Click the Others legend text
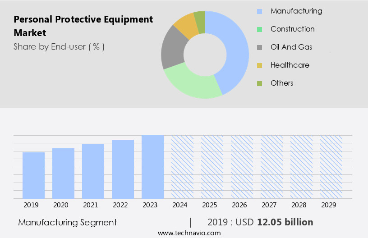368x238 pixels. [x=282, y=83]
